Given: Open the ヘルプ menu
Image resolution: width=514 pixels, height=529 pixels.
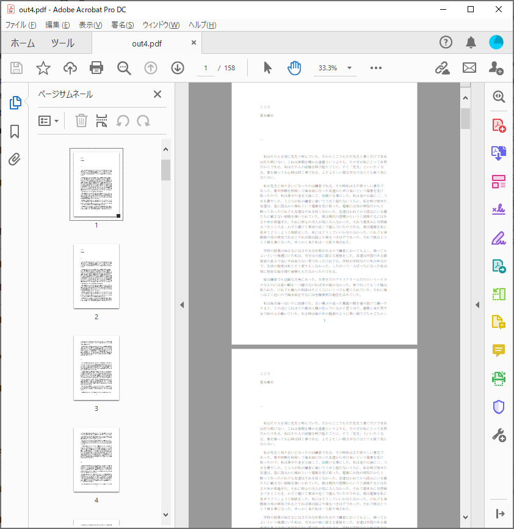Looking at the screenshot, I should coord(202,25).
